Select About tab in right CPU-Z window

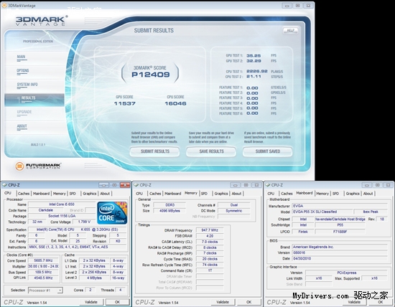point(368,194)
